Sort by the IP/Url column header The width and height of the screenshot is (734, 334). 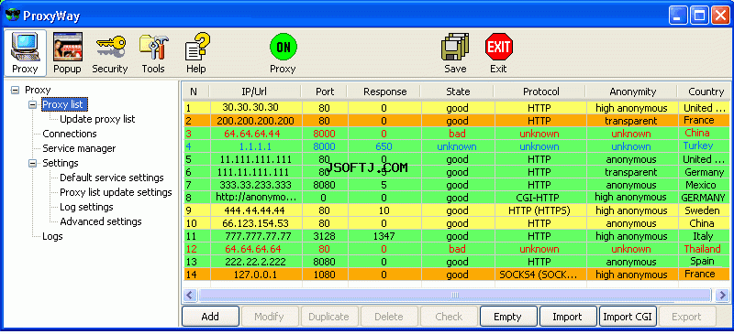[255, 92]
